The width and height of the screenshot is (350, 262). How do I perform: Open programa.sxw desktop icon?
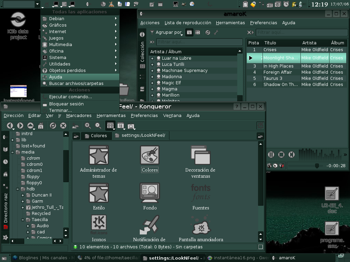332,235
